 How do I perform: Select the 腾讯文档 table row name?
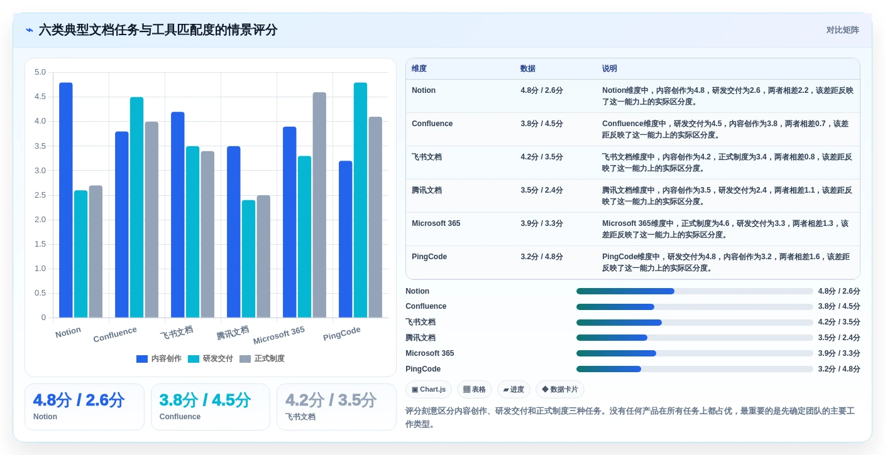point(427,190)
